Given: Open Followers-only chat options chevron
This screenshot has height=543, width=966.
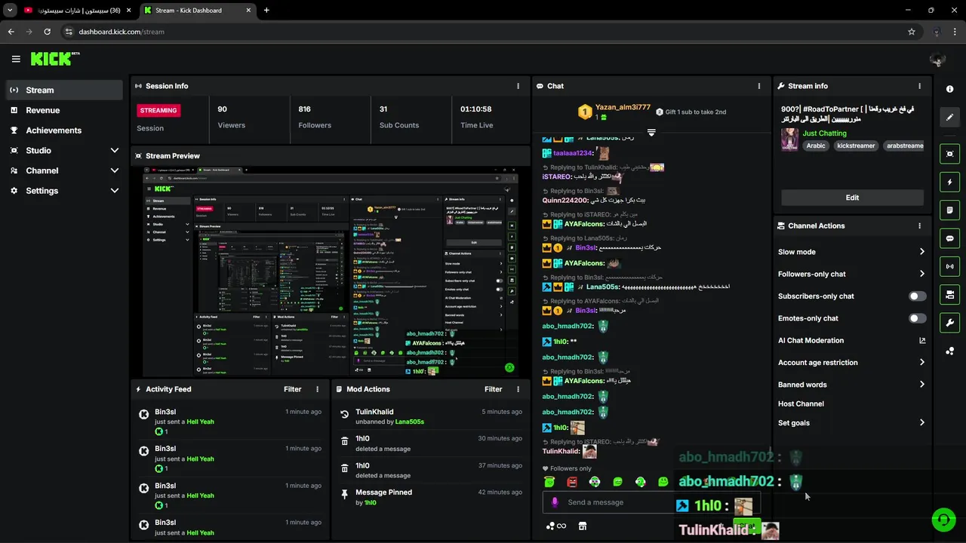Looking at the screenshot, I should tap(921, 274).
